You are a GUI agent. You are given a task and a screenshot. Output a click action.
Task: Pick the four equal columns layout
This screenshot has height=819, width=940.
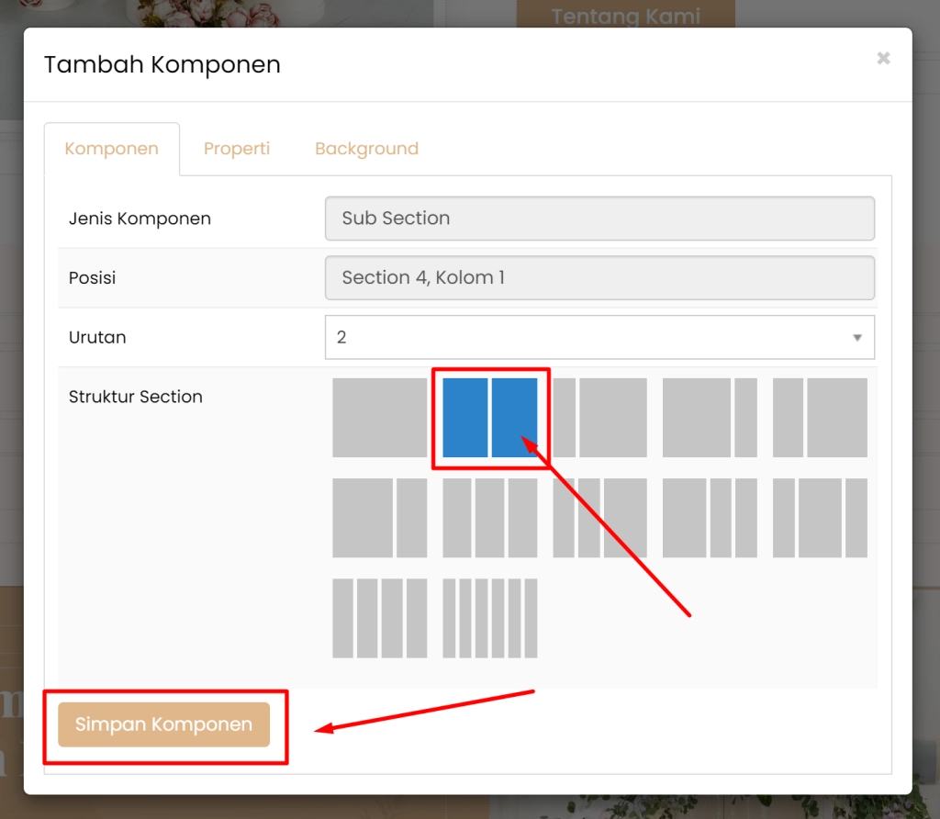(x=379, y=618)
